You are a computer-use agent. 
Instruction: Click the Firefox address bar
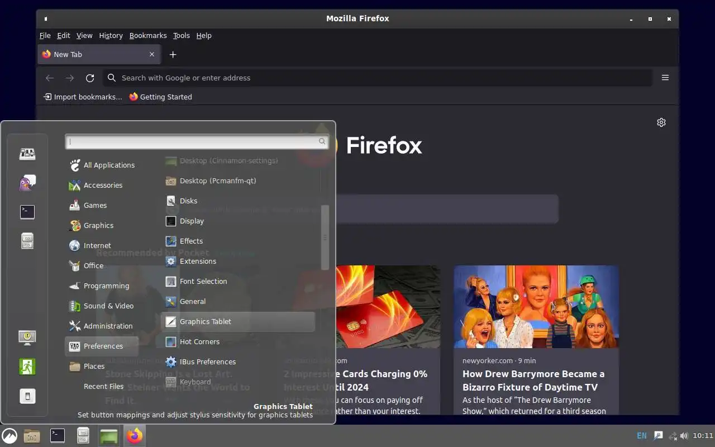(378, 78)
